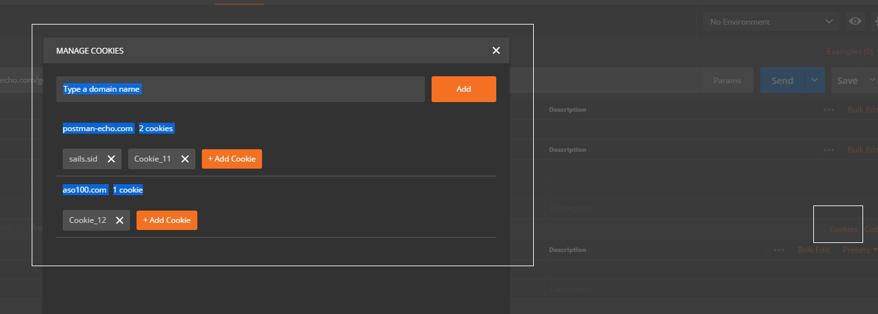Screen dimensions: 878x314
Task: Click Bulk Edit beside the Presets dropdown
Action: tap(813, 250)
